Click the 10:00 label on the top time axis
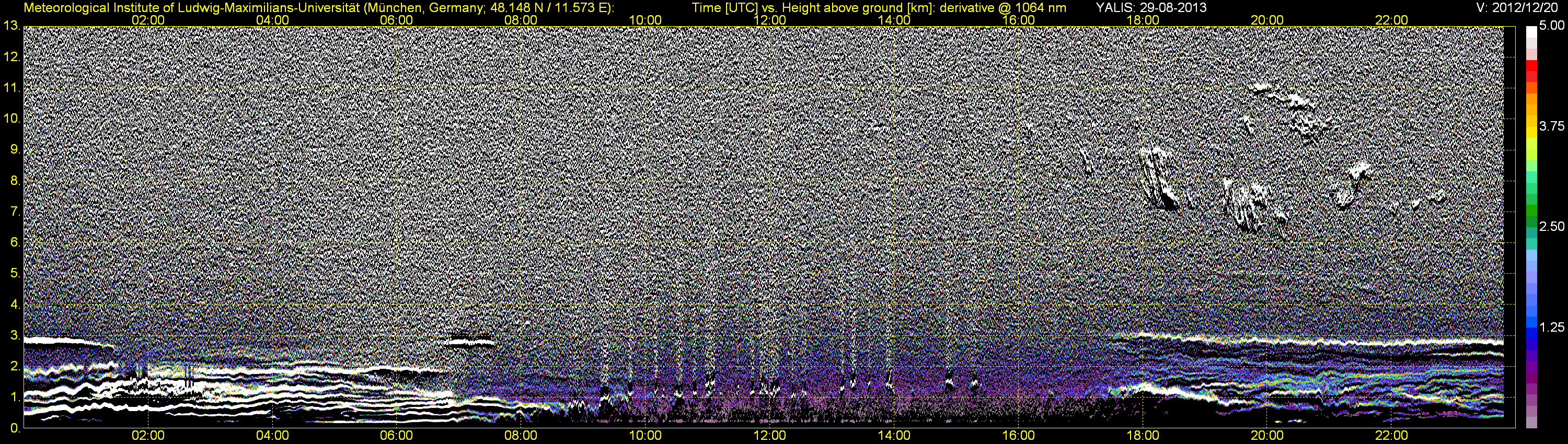Image resolution: width=1568 pixels, height=444 pixels. (x=645, y=20)
